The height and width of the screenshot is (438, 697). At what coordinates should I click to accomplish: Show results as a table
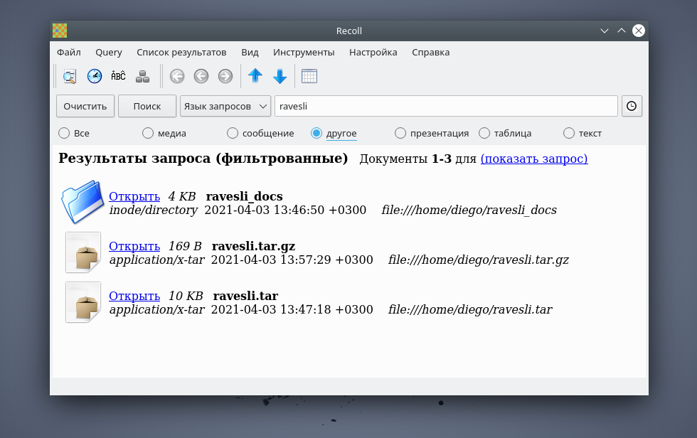click(309, 76)
